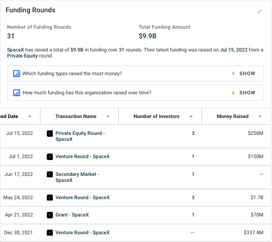This screenshot has height=242, width=272.
Task: Click SpaceX logo beside Grant - SpaceX
Action: point(50,215)
